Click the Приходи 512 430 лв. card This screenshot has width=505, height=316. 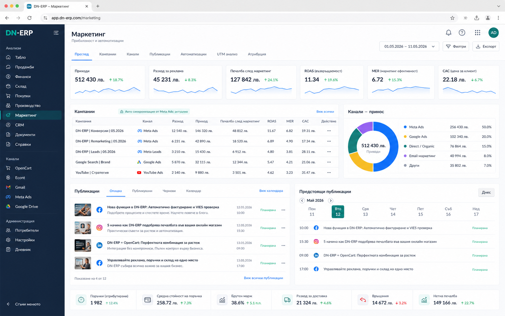tap(108, 82)
